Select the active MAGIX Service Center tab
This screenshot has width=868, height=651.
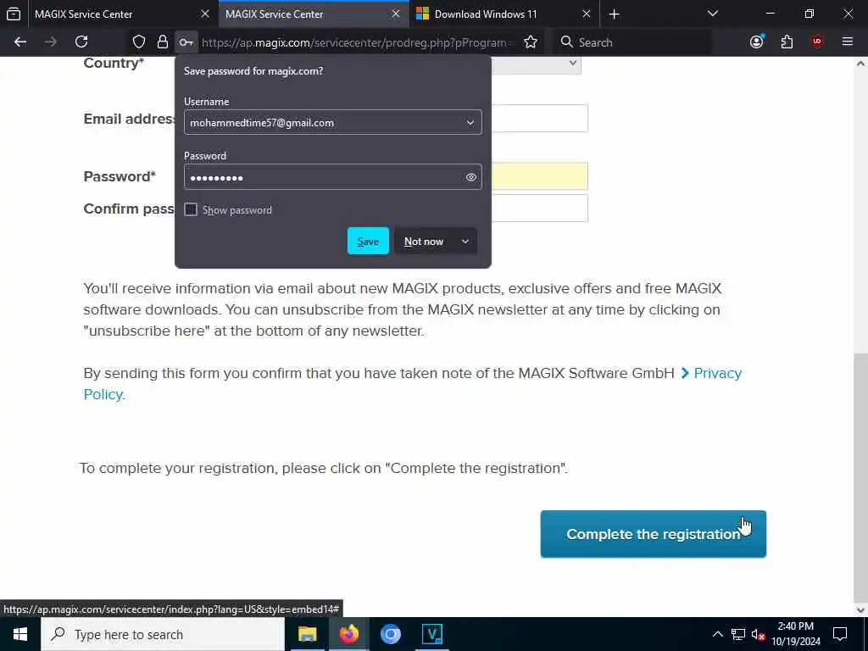(314, 14)
